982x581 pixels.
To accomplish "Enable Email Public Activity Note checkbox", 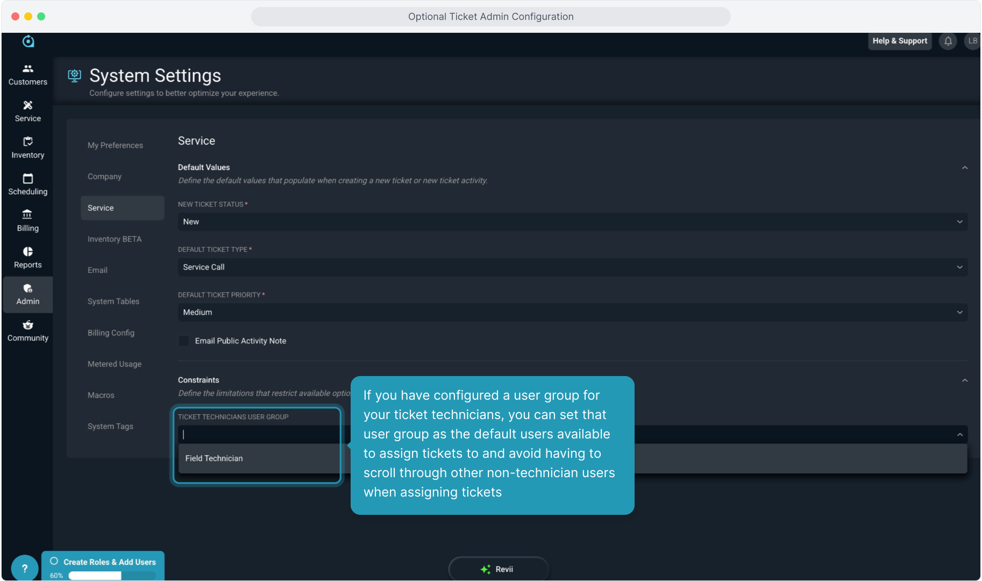I will pos(184,341).
